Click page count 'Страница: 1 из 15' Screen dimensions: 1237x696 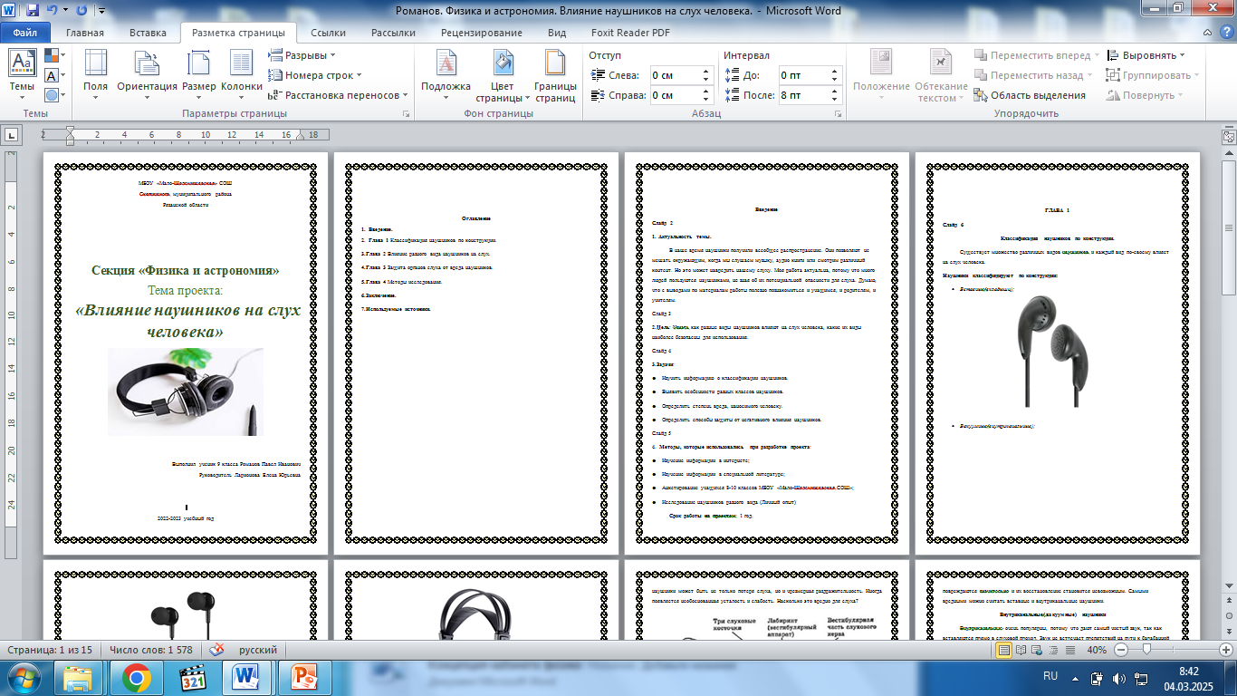[50, 650]
